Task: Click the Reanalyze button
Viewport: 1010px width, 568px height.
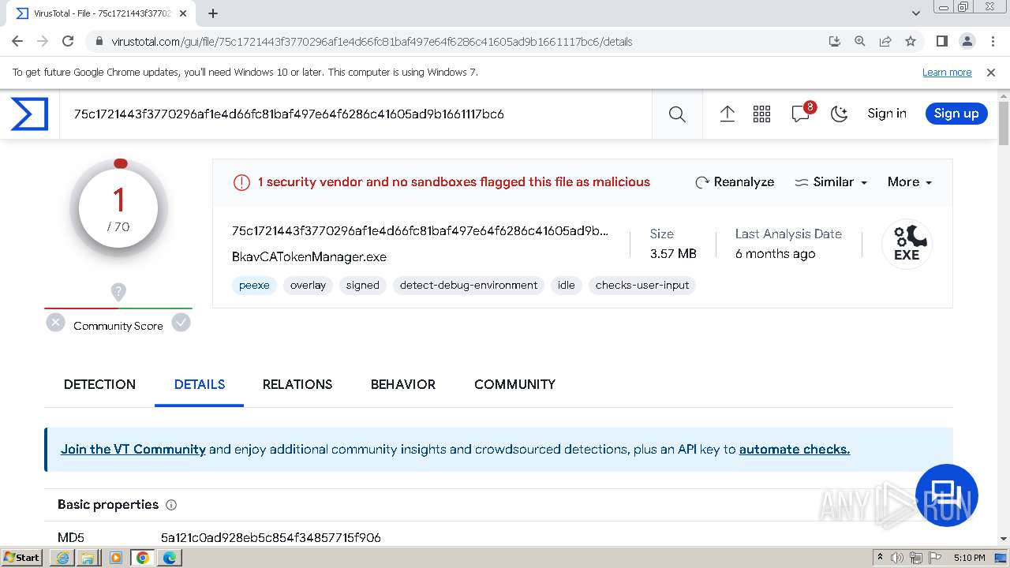Action: tap(735, 181)
